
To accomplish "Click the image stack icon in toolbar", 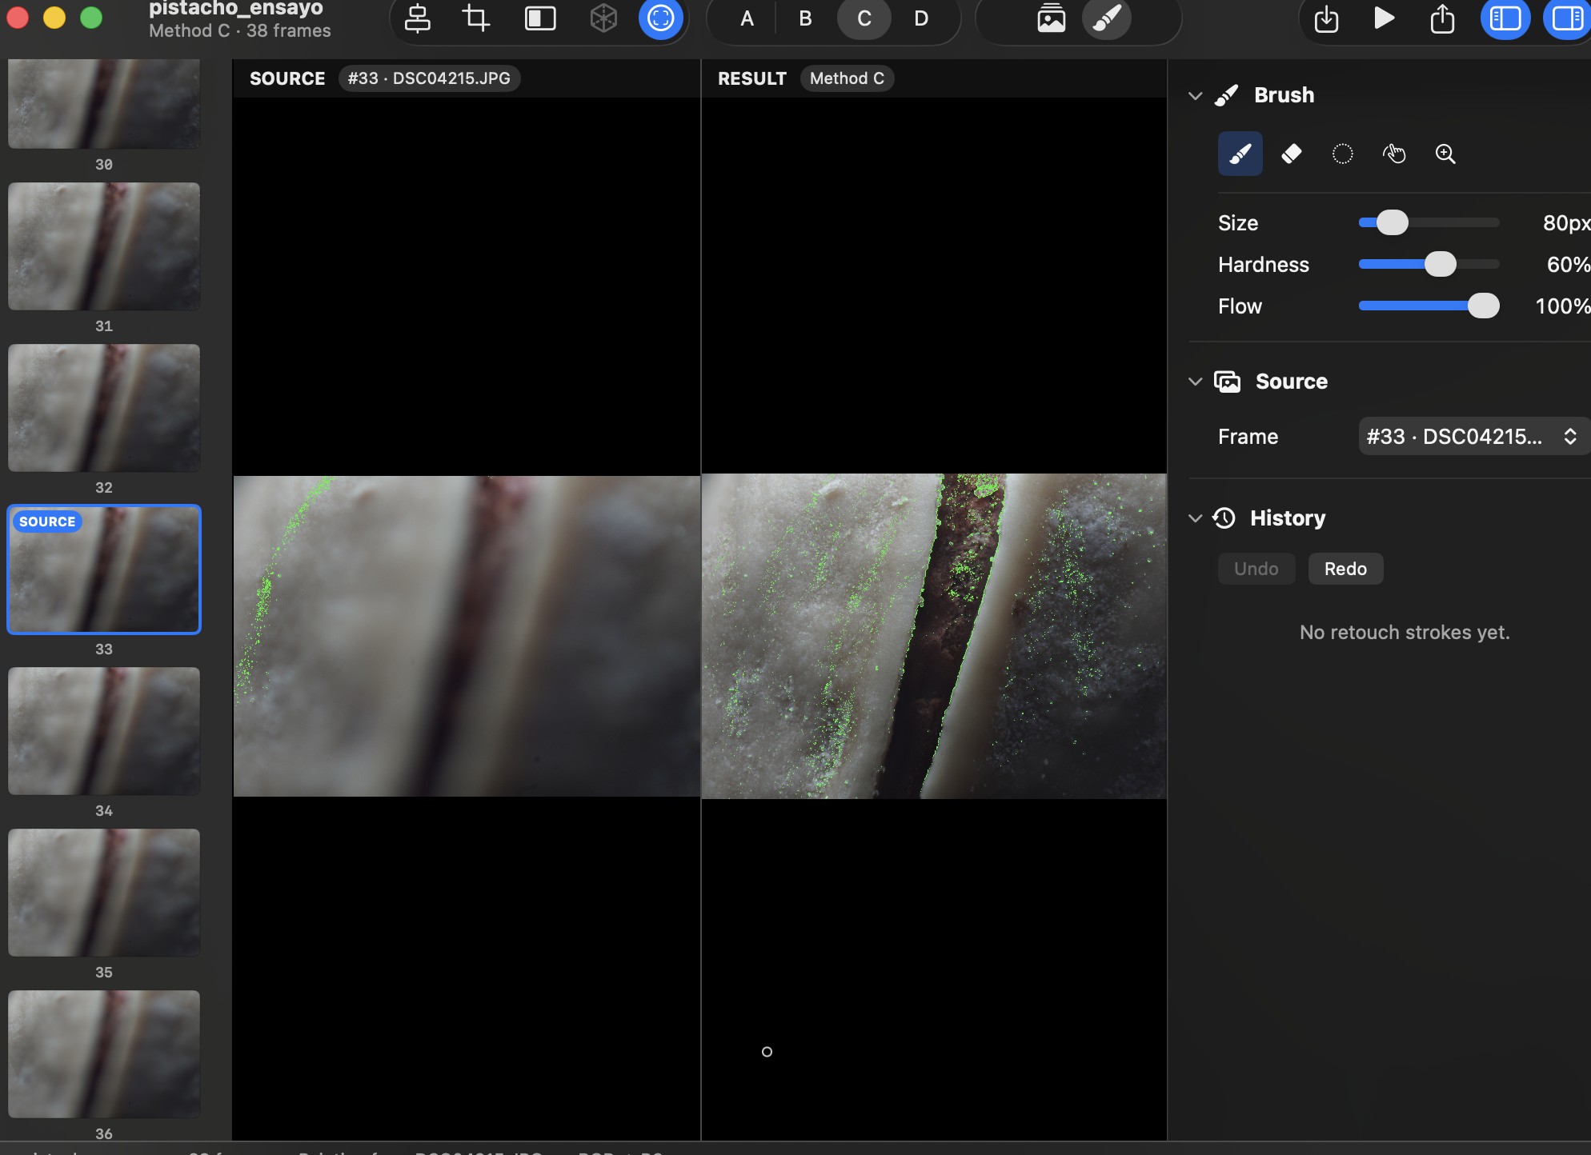I will (1051, 18).
